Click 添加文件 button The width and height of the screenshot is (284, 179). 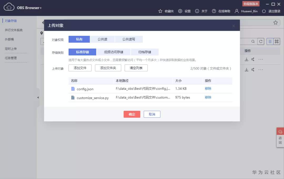click(x=80, y=68)
